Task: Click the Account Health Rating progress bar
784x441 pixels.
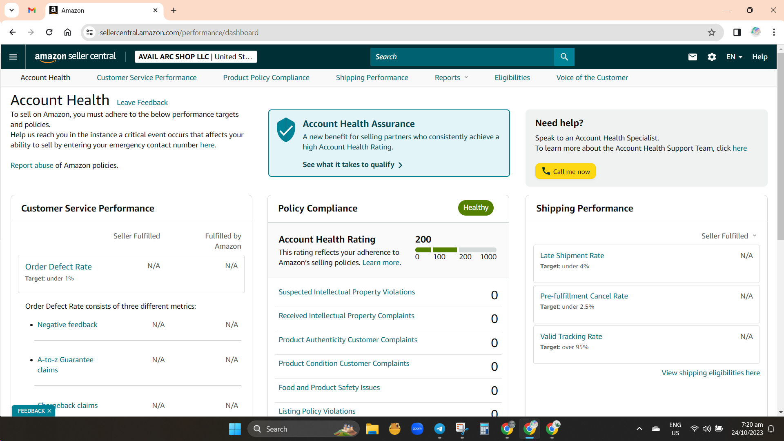Action: coord(456,249)
